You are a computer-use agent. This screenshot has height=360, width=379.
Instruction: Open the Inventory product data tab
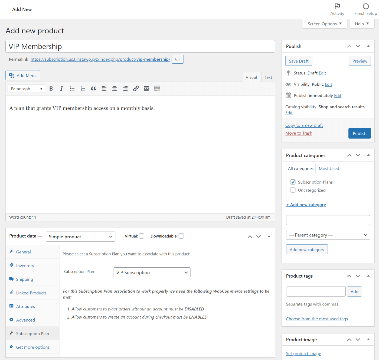pos(25,266)
